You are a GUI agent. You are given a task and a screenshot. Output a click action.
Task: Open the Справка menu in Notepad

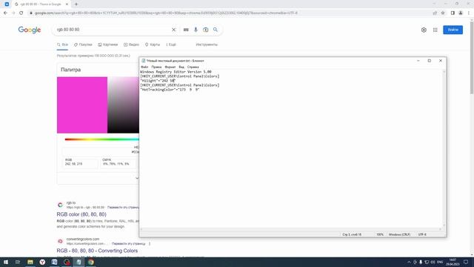pos(193,67)
